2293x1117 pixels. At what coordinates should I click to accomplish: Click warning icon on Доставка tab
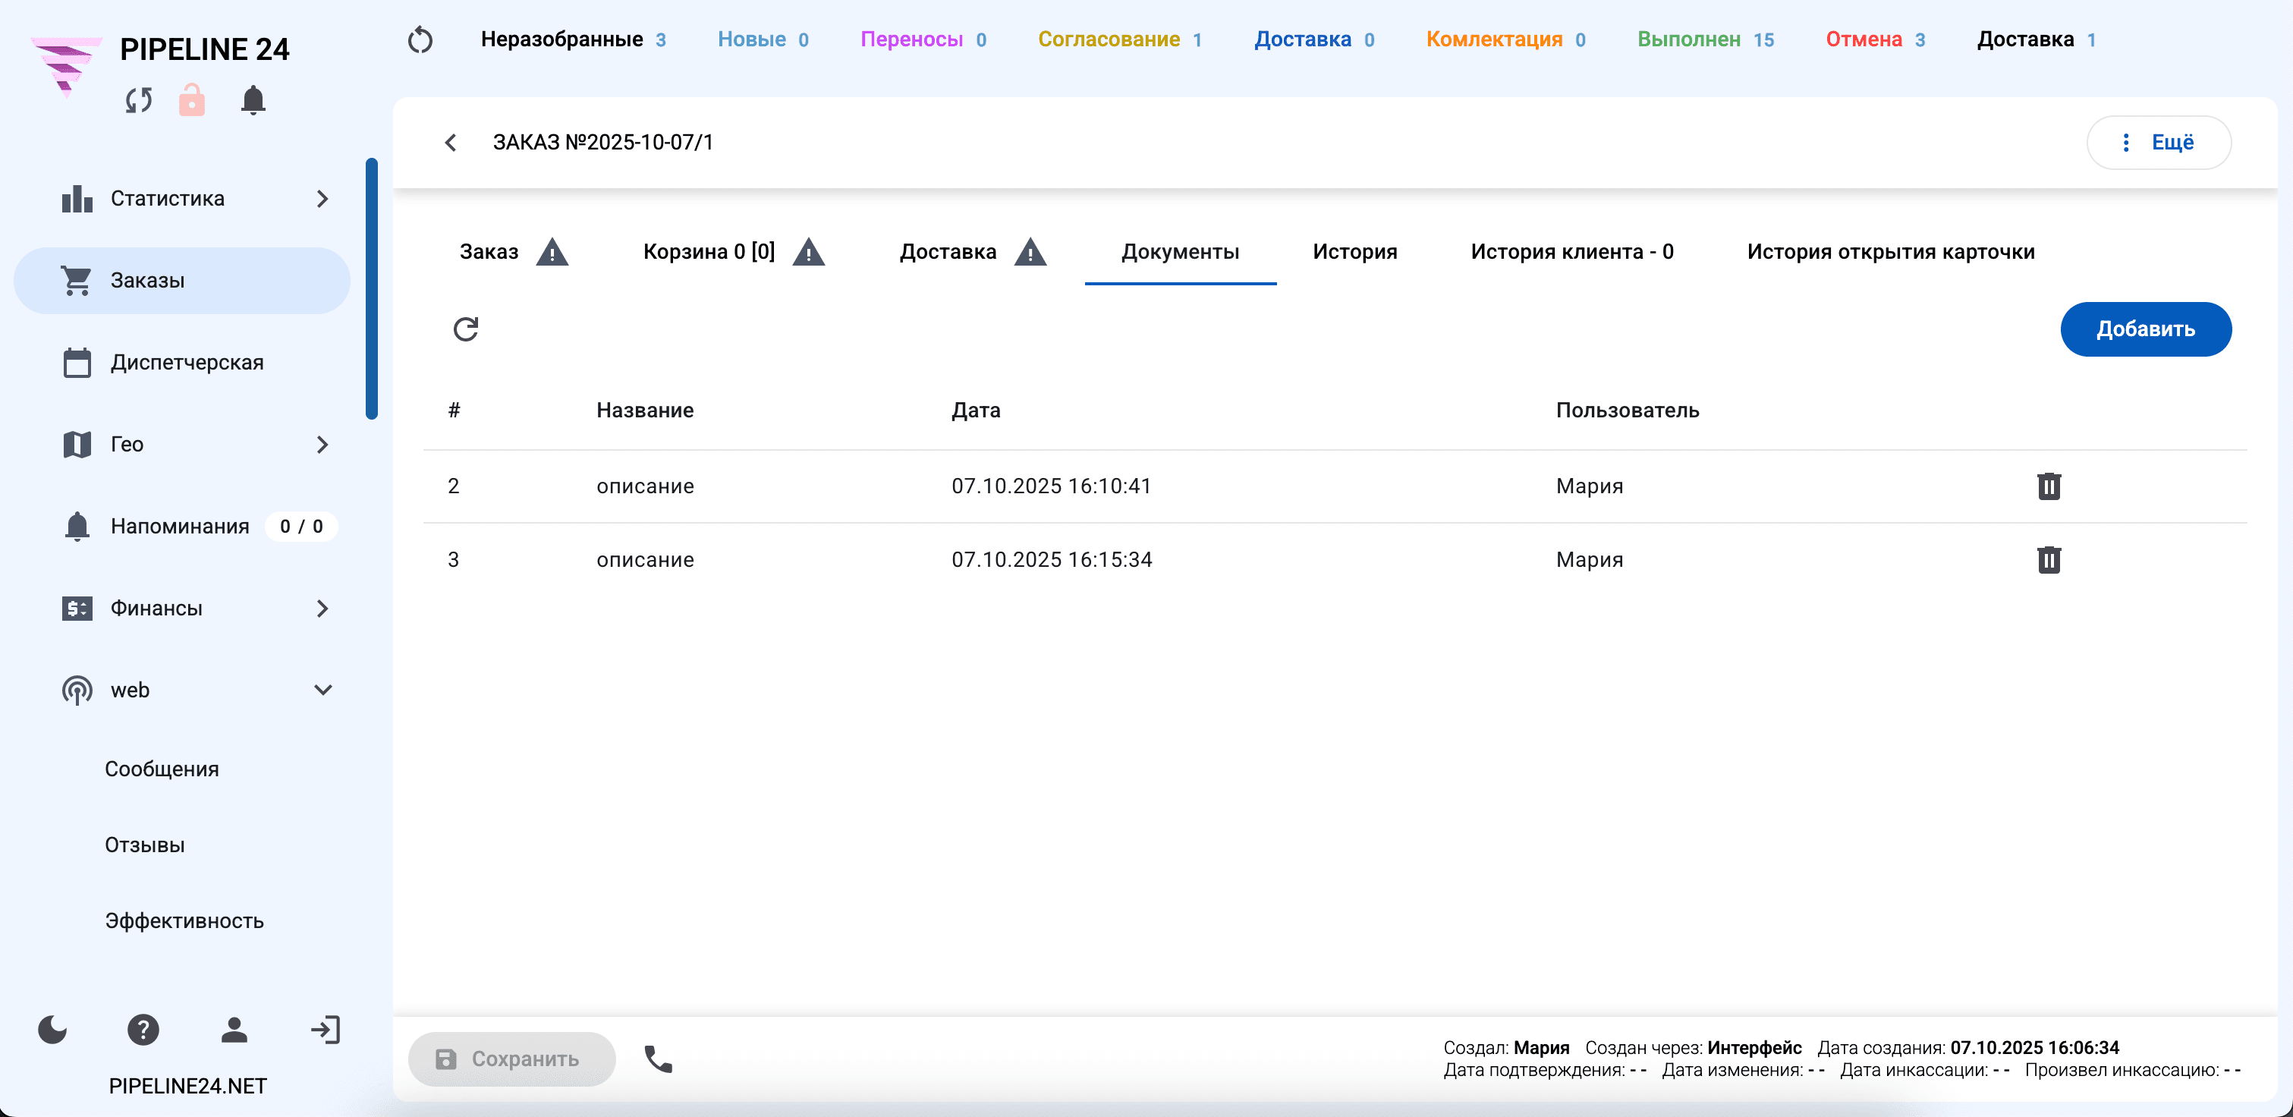click(x=1030, y=253)
